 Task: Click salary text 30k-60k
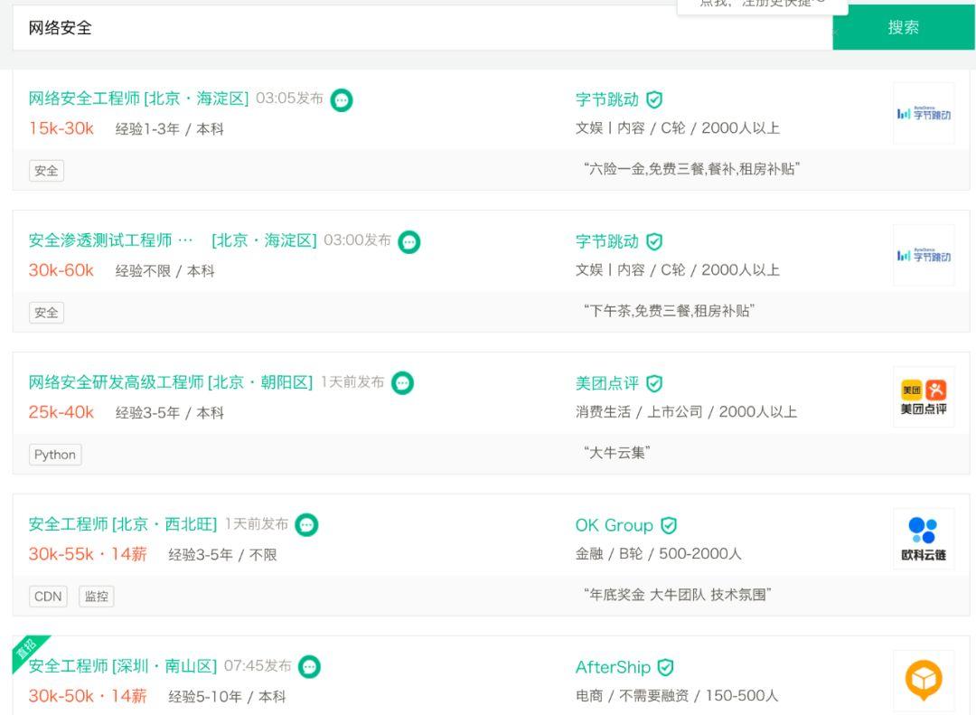(61, 270)
